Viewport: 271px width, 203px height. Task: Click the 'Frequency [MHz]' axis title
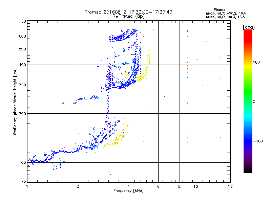point(128,191)
